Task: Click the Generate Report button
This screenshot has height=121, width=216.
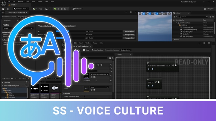Action: (x=69, y=26)
